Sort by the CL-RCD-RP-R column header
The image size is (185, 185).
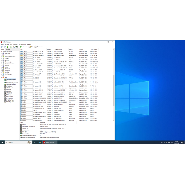point(94,50)
